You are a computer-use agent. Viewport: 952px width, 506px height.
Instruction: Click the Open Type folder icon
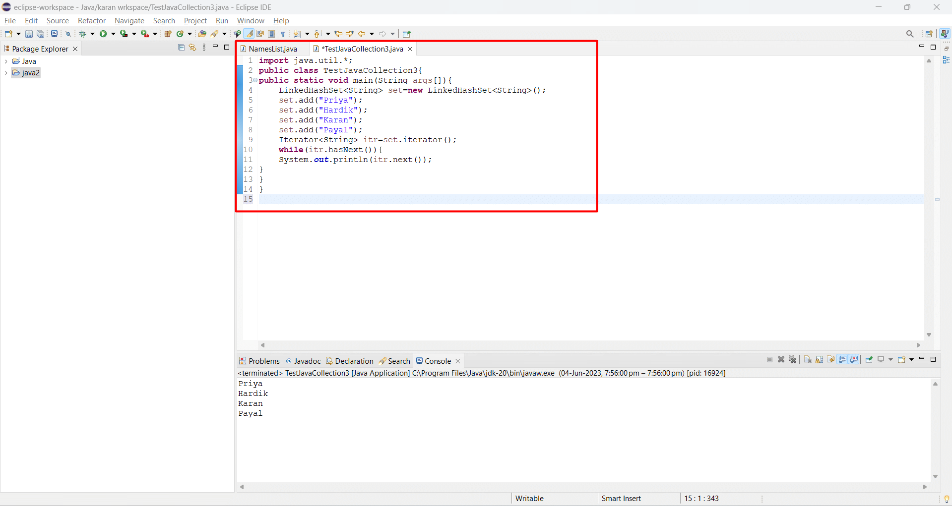202,34
